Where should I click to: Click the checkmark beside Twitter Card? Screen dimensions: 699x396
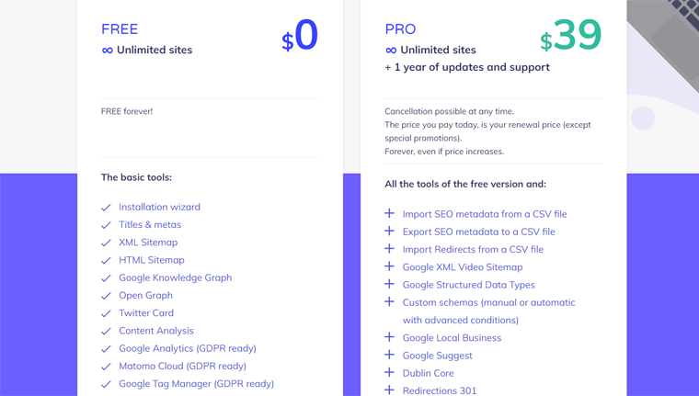(x=106, y=313)
